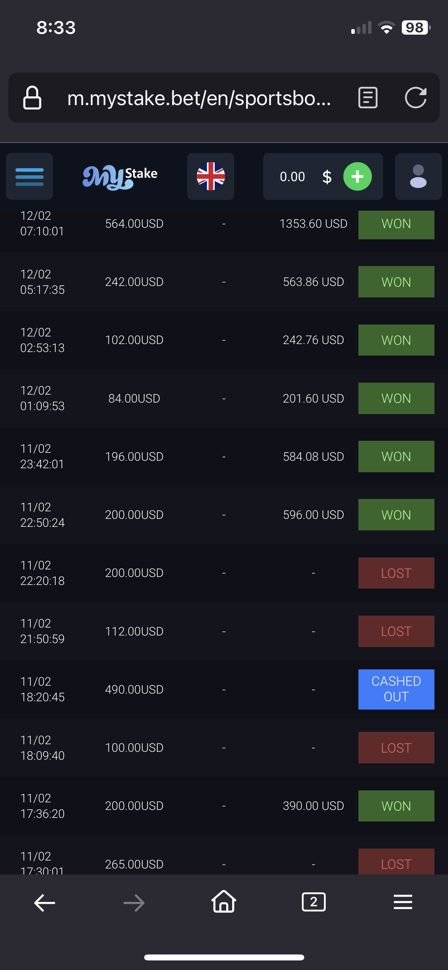
Task: Tap the browser home icon
Action: pos(224,902)
